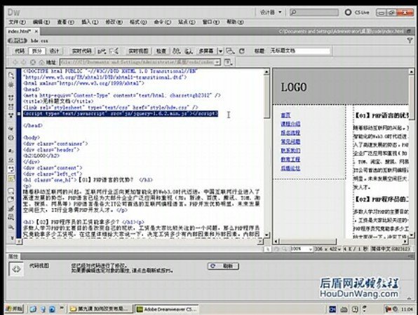Open the 插入 menu

coord(90,22)
